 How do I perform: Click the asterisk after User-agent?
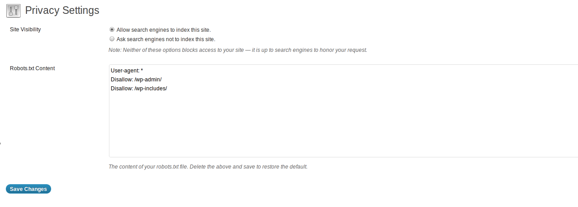coord(142,71)
